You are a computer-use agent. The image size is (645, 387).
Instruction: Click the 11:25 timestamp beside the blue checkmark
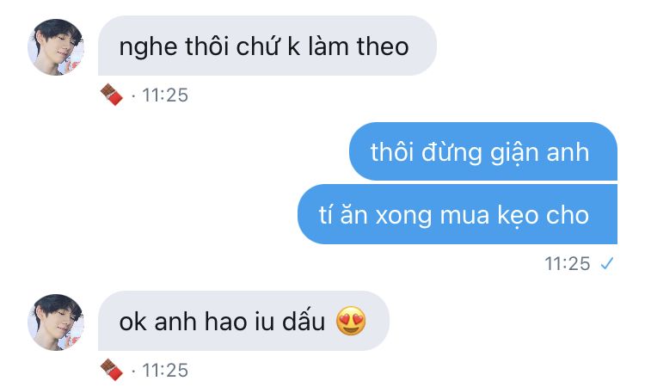568,264
